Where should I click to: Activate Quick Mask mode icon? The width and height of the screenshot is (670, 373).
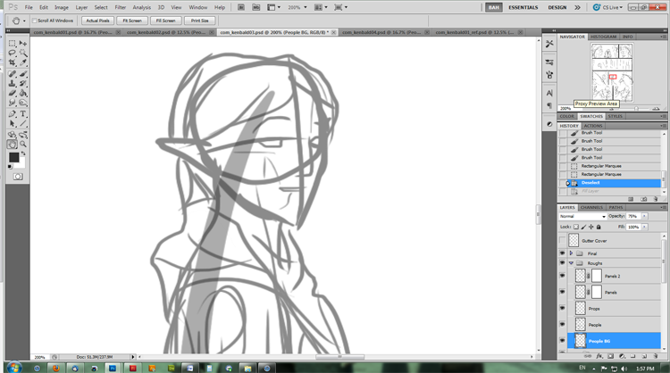coord(17,177)
